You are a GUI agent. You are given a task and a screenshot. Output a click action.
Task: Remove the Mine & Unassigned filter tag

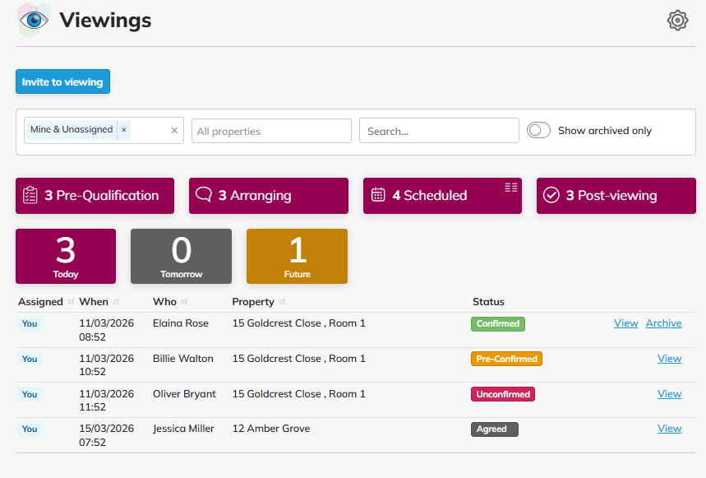(x=123, y=130)
